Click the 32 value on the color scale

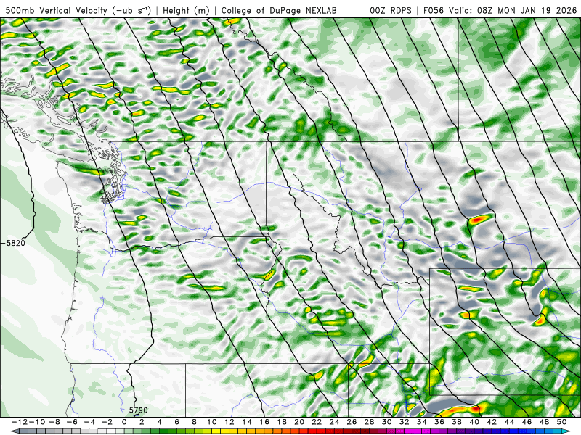coord(405,422)
